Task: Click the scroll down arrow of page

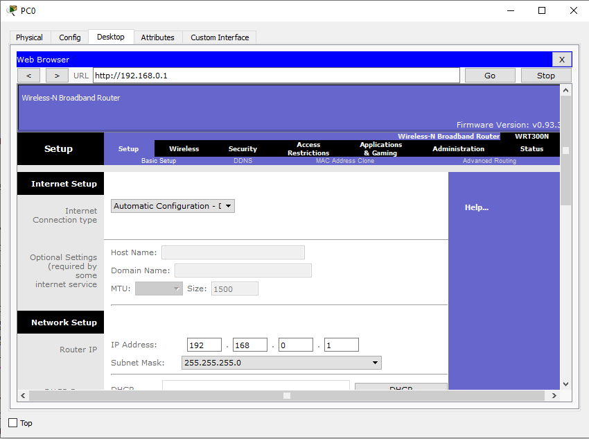Action: [x=565, y=384]
